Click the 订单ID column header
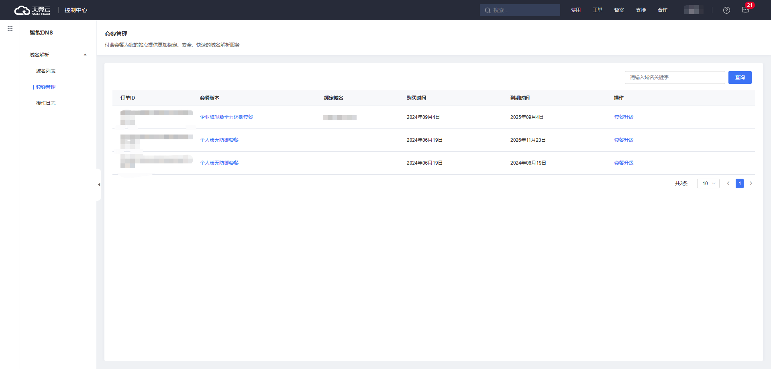The height and width of the screenshot is (369, 771). point(128,98)
